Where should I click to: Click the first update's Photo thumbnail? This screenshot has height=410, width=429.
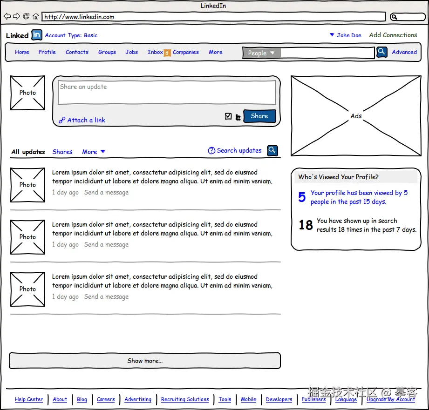pos(27,185)
